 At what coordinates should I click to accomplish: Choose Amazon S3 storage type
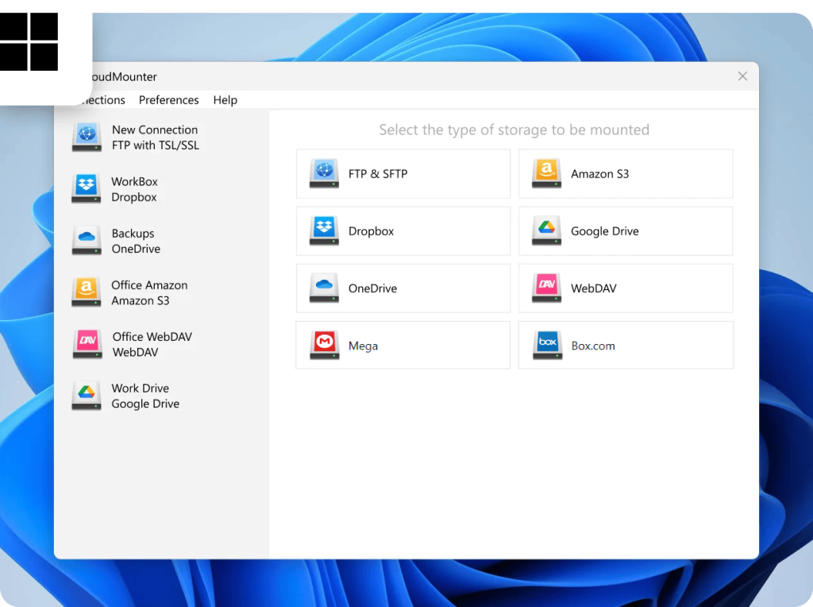pyautogui.click(x=626, y=174)
